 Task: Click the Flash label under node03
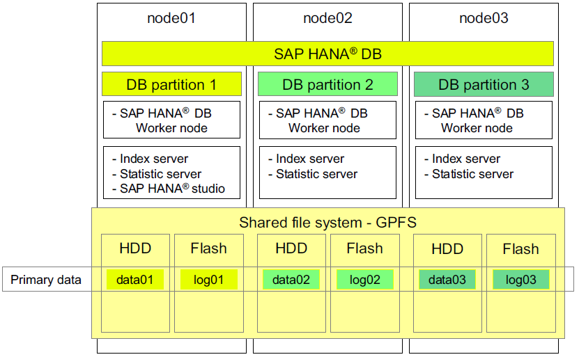[520, 248]
